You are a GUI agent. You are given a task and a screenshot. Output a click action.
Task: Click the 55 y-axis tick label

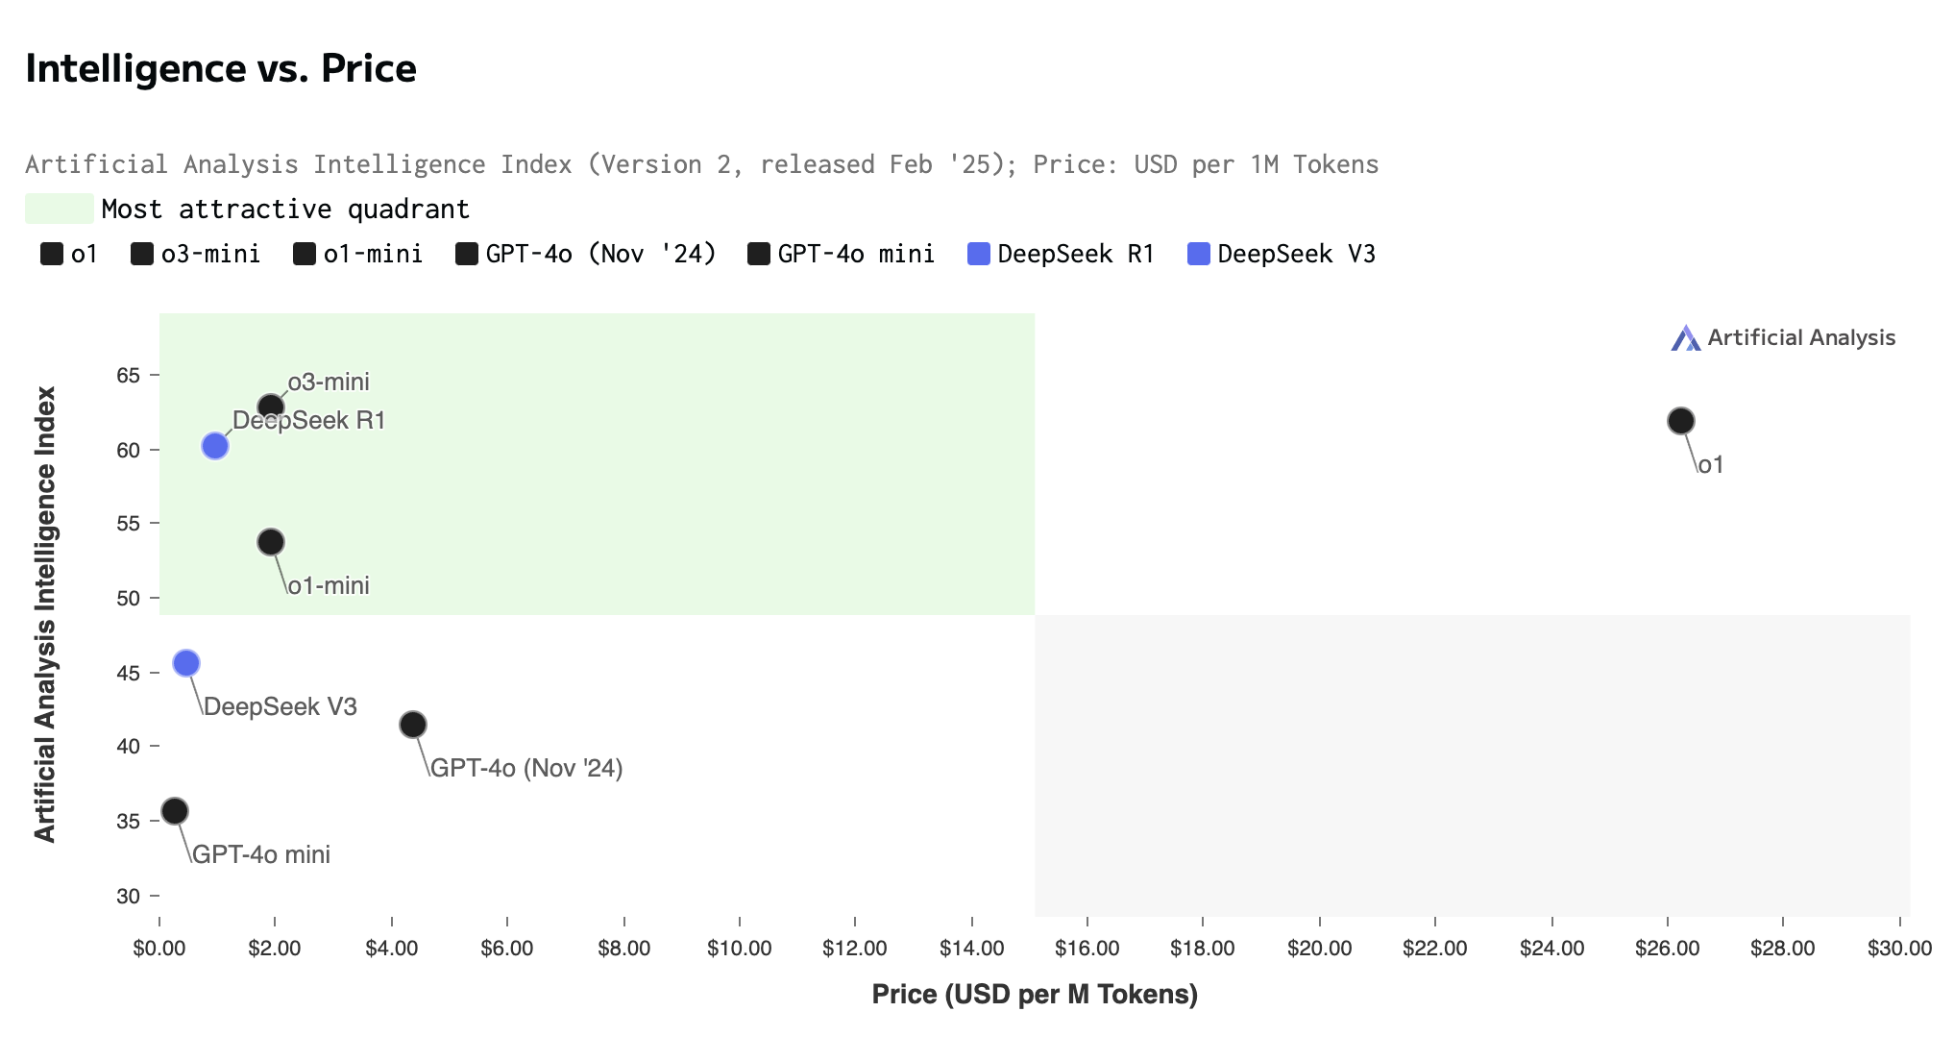point(129,524)
